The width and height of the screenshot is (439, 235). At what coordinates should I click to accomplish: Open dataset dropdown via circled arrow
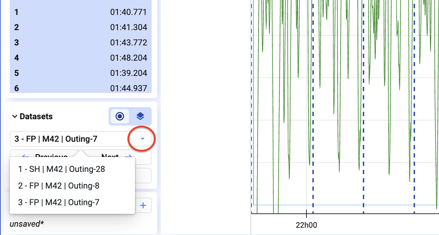click(142, 139)
